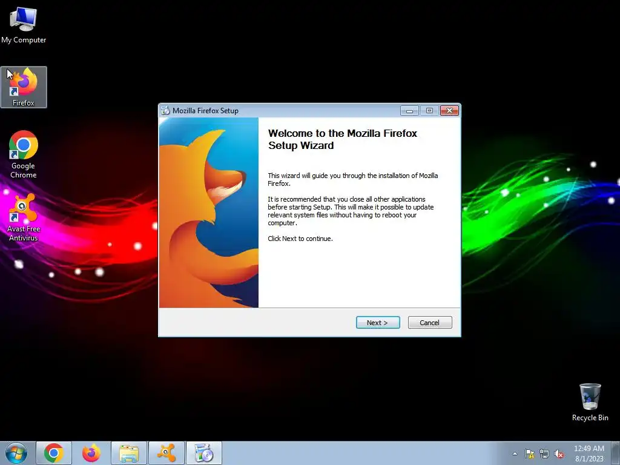The height and width of the screenshot is (465, 620).
Task: Open Avast Antivirus from the taskbar
Action: pyautogui.click(x=167, y=453)
